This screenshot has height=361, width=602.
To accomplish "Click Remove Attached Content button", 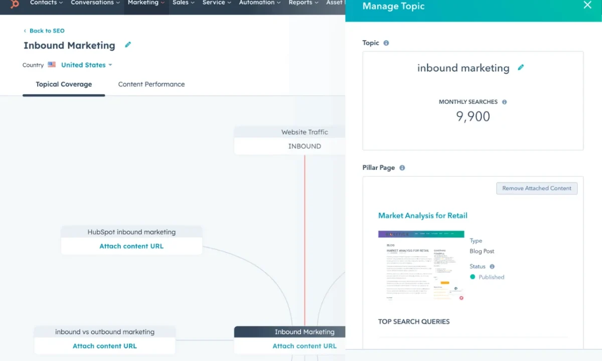I will coord(537,189).
